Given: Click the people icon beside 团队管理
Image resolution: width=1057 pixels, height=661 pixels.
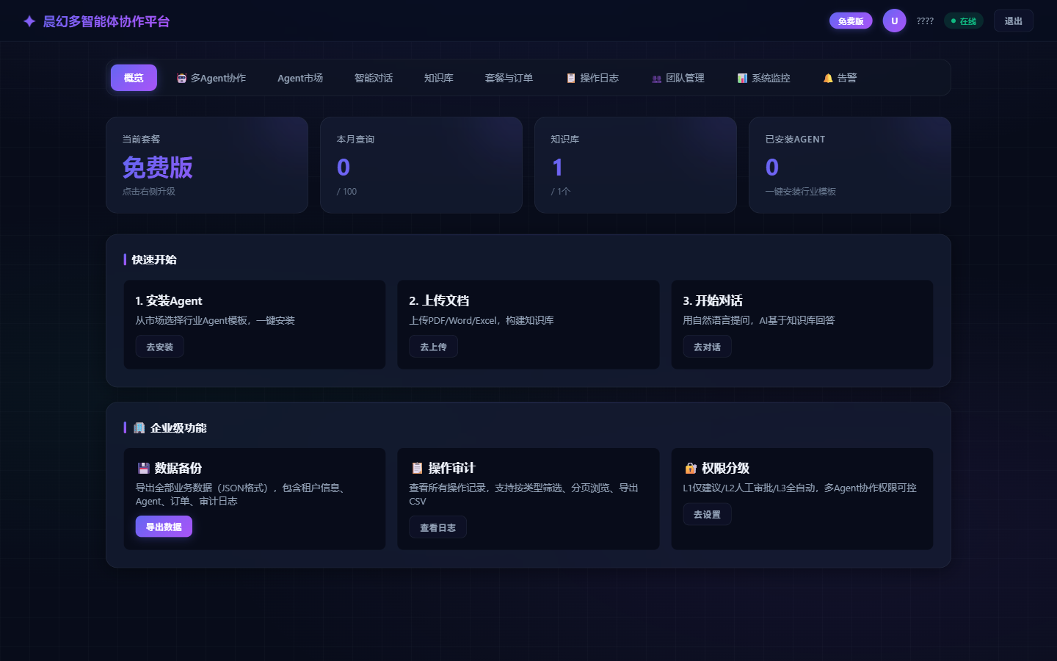Looking at the screenshot, I should (x=657, y=79).
